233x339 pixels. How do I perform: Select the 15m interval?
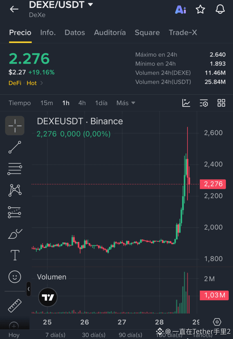(47, 103)
